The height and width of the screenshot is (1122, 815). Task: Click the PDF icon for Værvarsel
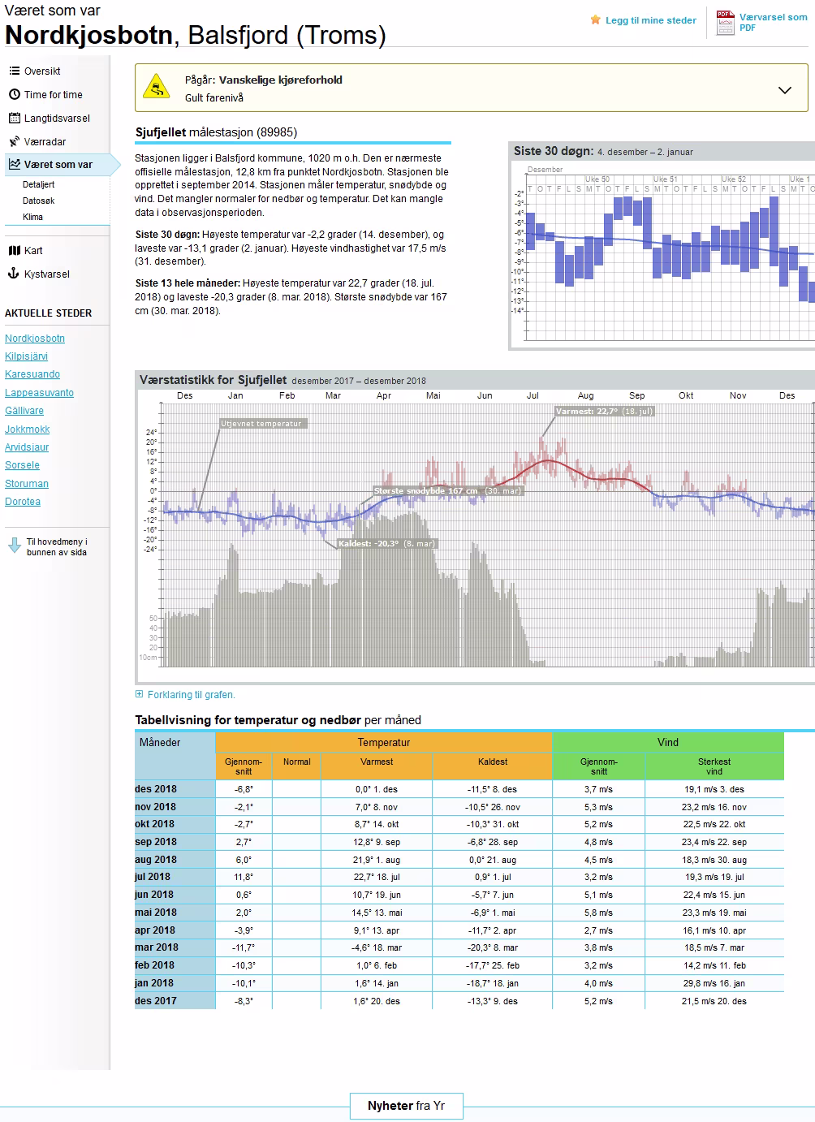click(724, 22)
